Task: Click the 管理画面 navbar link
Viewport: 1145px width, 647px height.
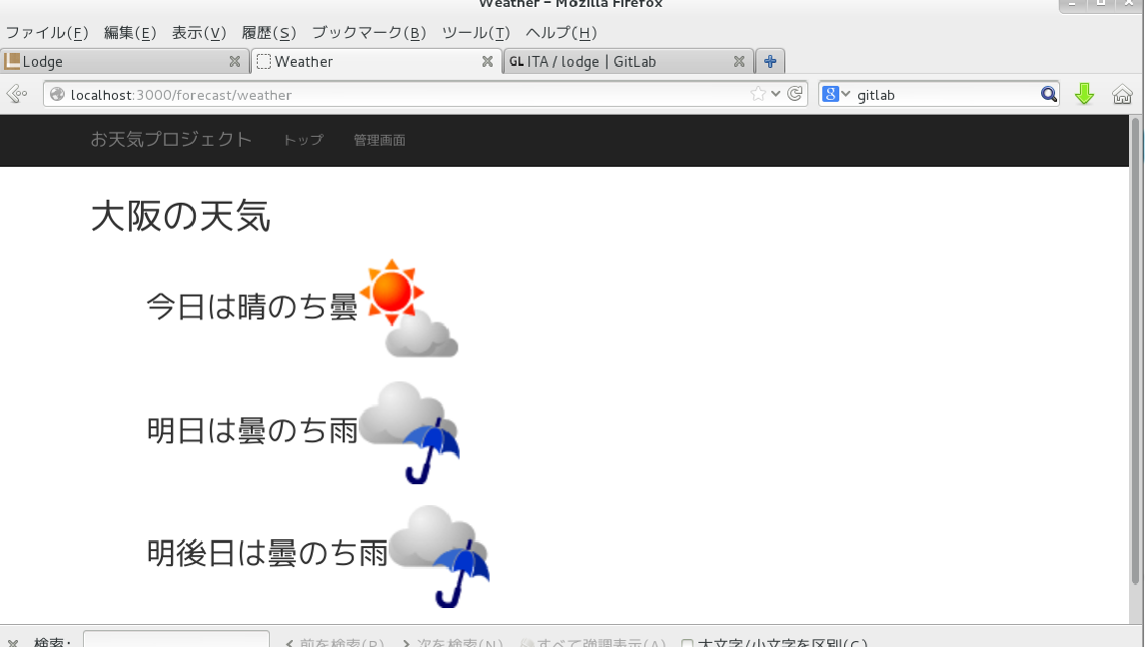Action: pos(380,140)
